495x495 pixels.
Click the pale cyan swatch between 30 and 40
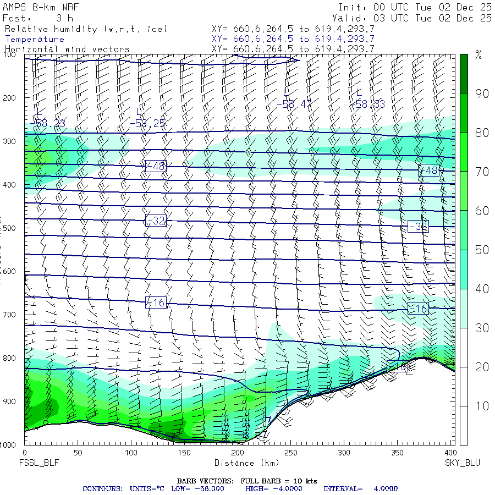point(464,309)
